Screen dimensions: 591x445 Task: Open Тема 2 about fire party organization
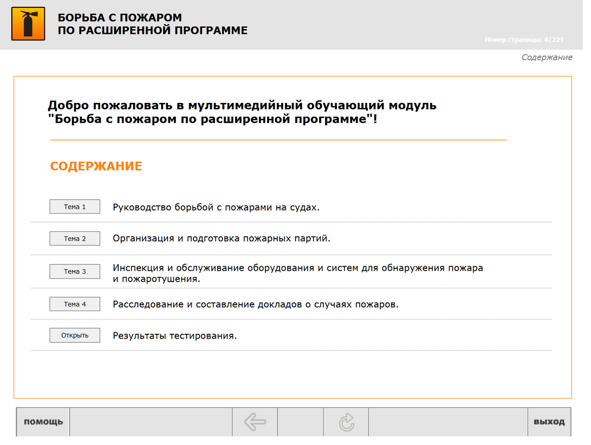tap(74, 238)
